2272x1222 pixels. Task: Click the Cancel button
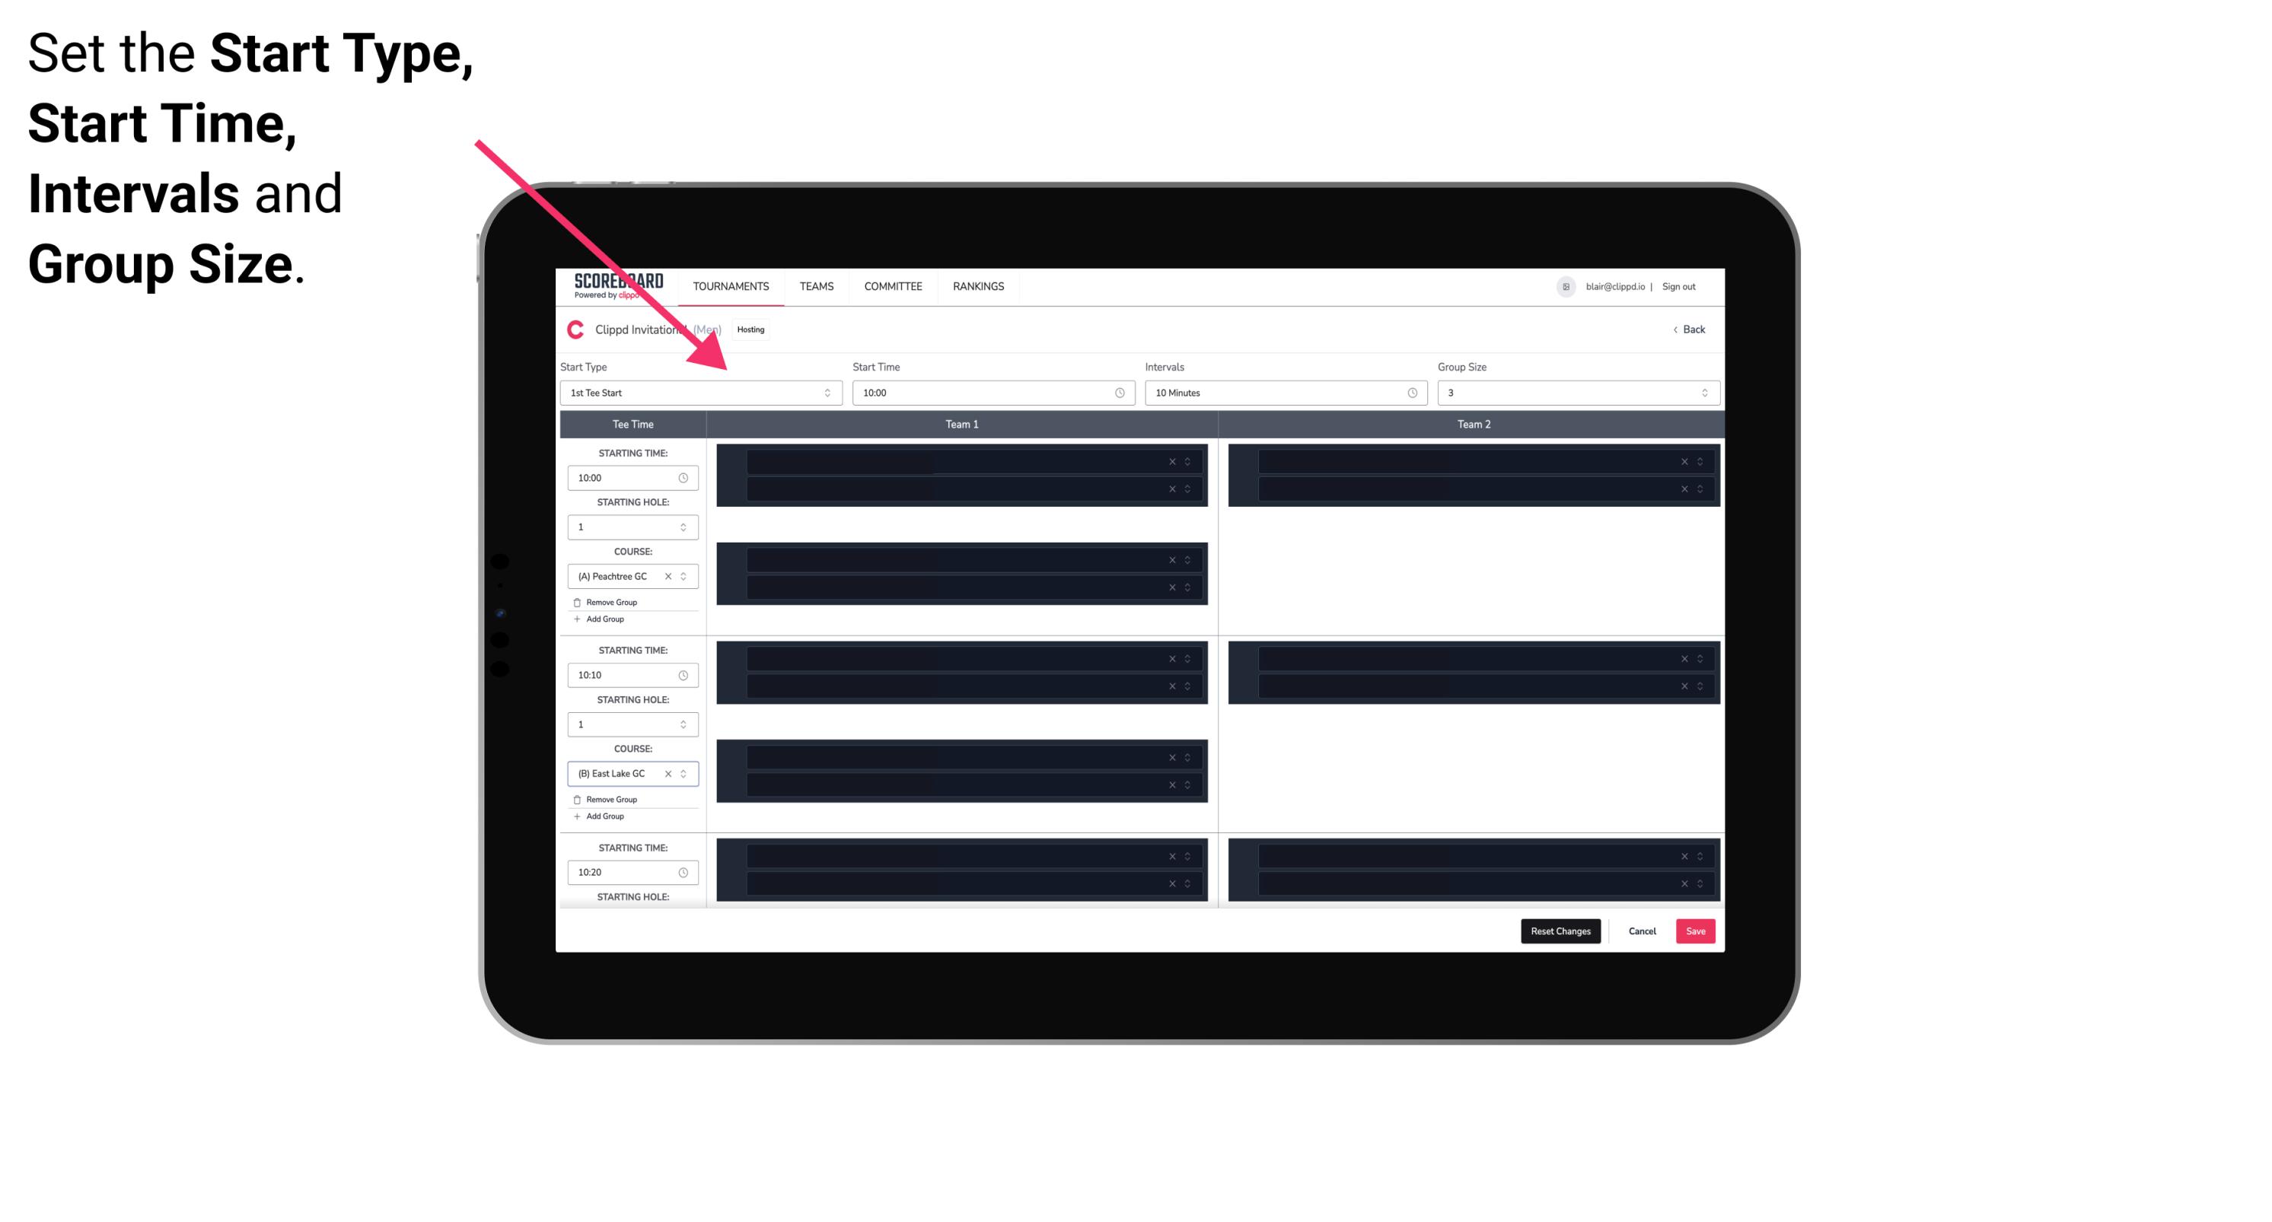pos(1642,931)
